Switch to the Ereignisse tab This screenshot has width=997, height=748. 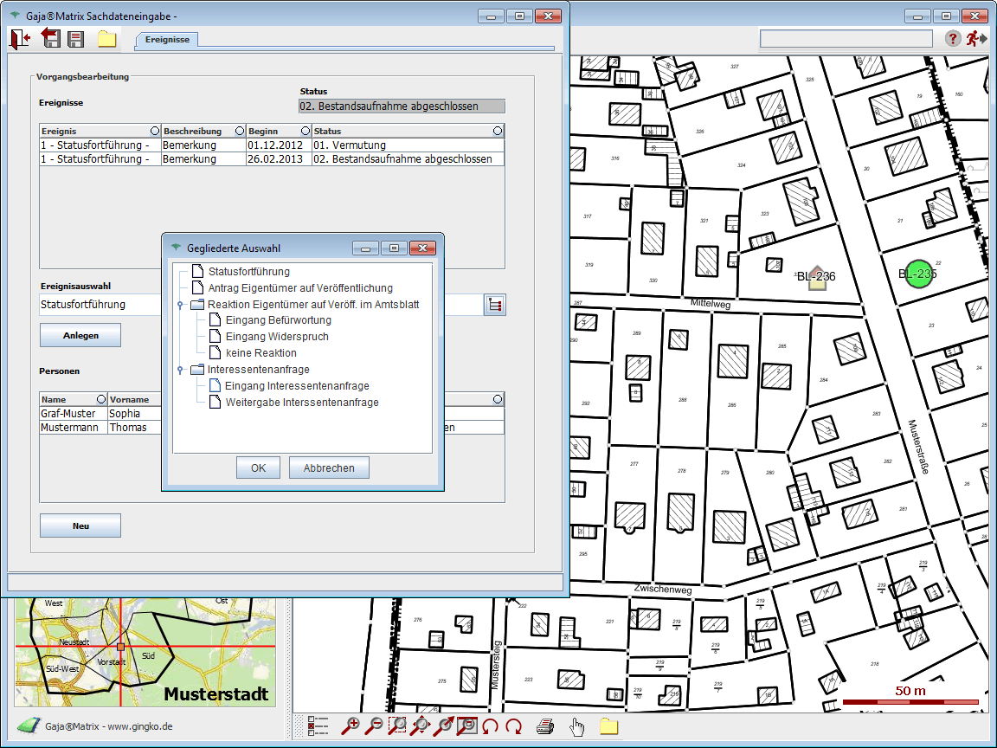click(x=167, y=40)
